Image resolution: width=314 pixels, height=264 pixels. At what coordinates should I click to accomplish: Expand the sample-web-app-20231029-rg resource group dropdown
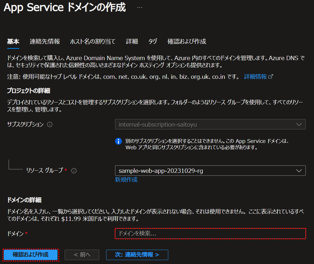coord(210,171)
